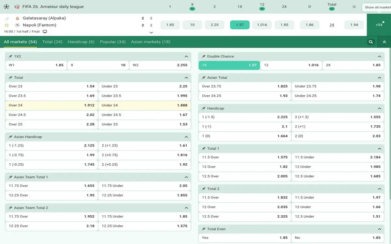Select Under 25 at 1.53

pyautogui.click(x=145, y=124)
